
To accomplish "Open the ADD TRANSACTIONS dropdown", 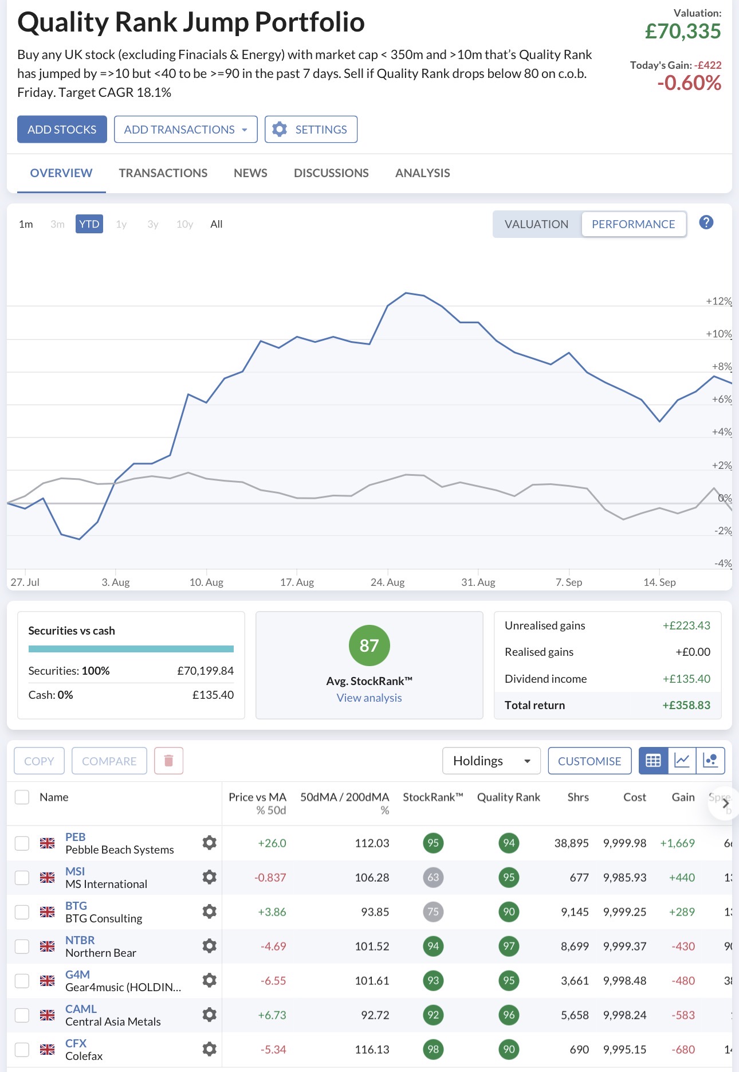I will pos(186,130).
